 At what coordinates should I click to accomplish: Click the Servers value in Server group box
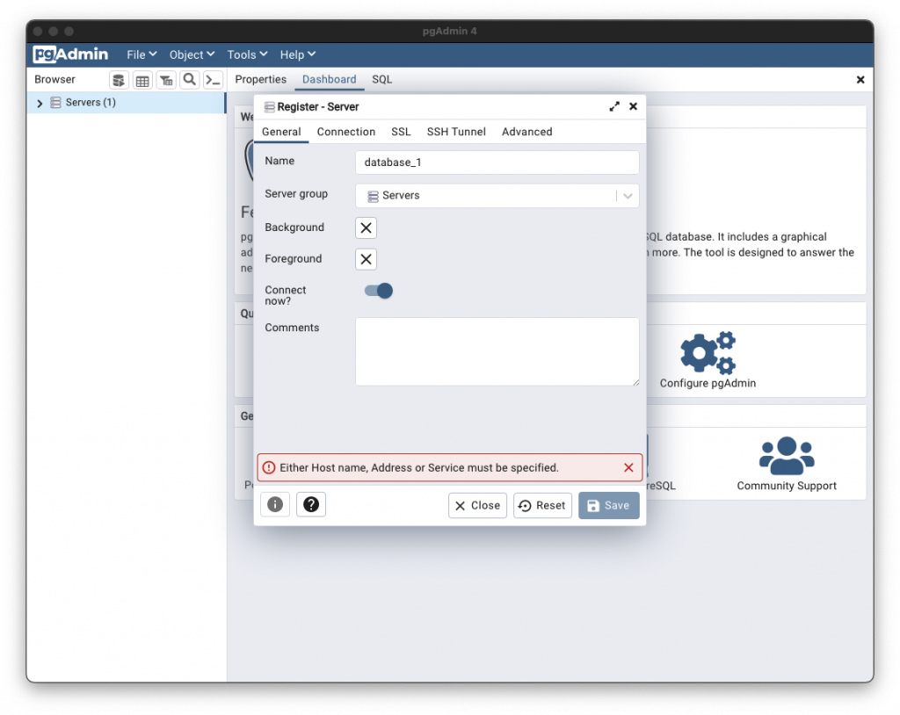(x=401, y=196)
